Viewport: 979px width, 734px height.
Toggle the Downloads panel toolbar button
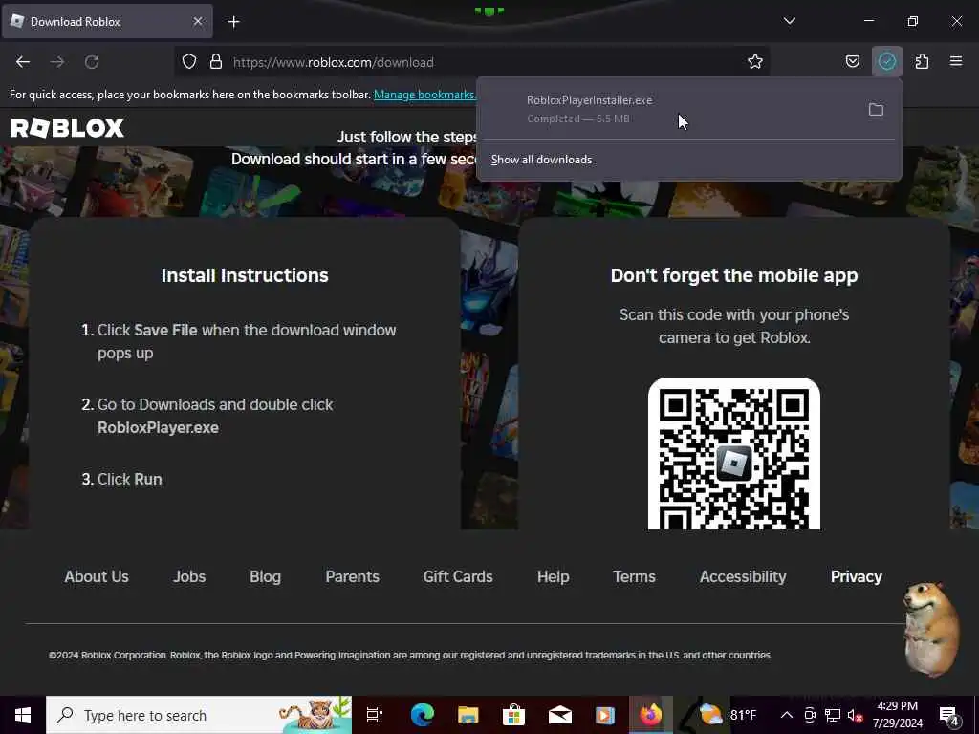(886, 62)
